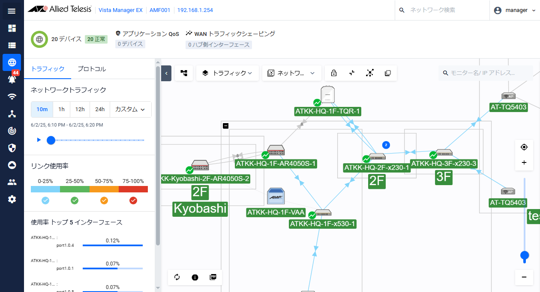The height and width of the screenshot is (292, 540).
Task: Switch to the プロトコル tab
Action: pos(91,69)
